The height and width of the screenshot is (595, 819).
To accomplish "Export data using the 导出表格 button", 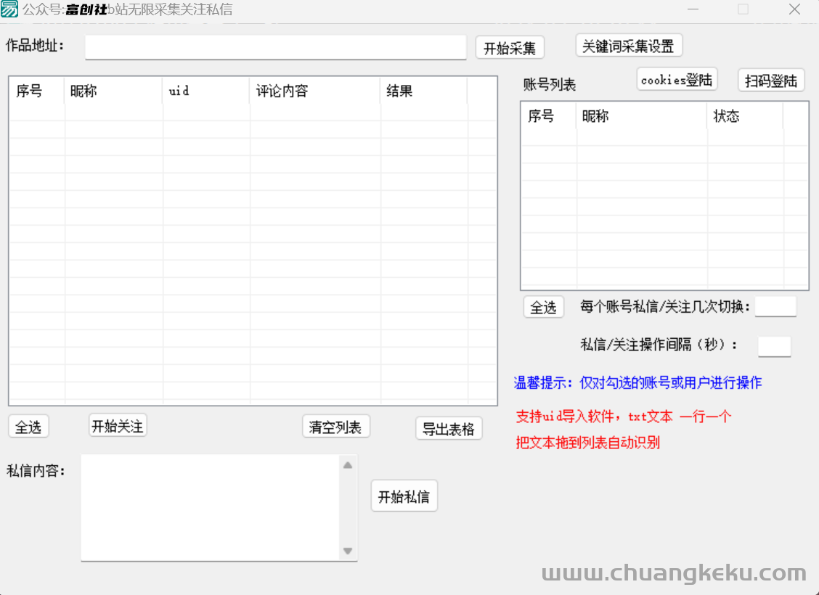I will pos(448,429).
